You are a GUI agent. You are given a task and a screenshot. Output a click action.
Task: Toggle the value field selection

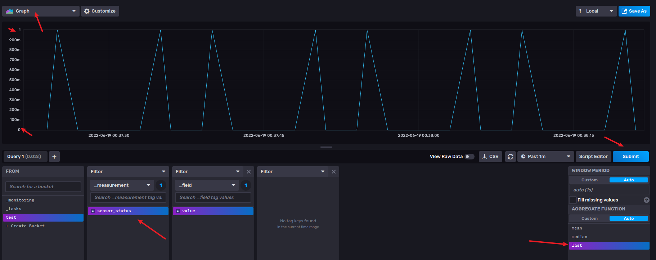[213, 211]
